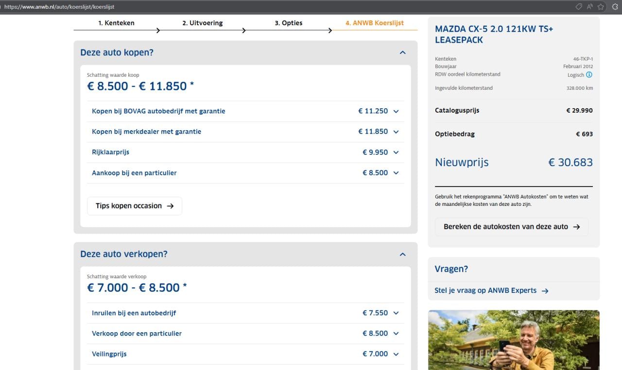The width and height of the screenshot is (622, 370).
Task: Open the browser extensions puzzle icon
Action: tap(615, 7)
